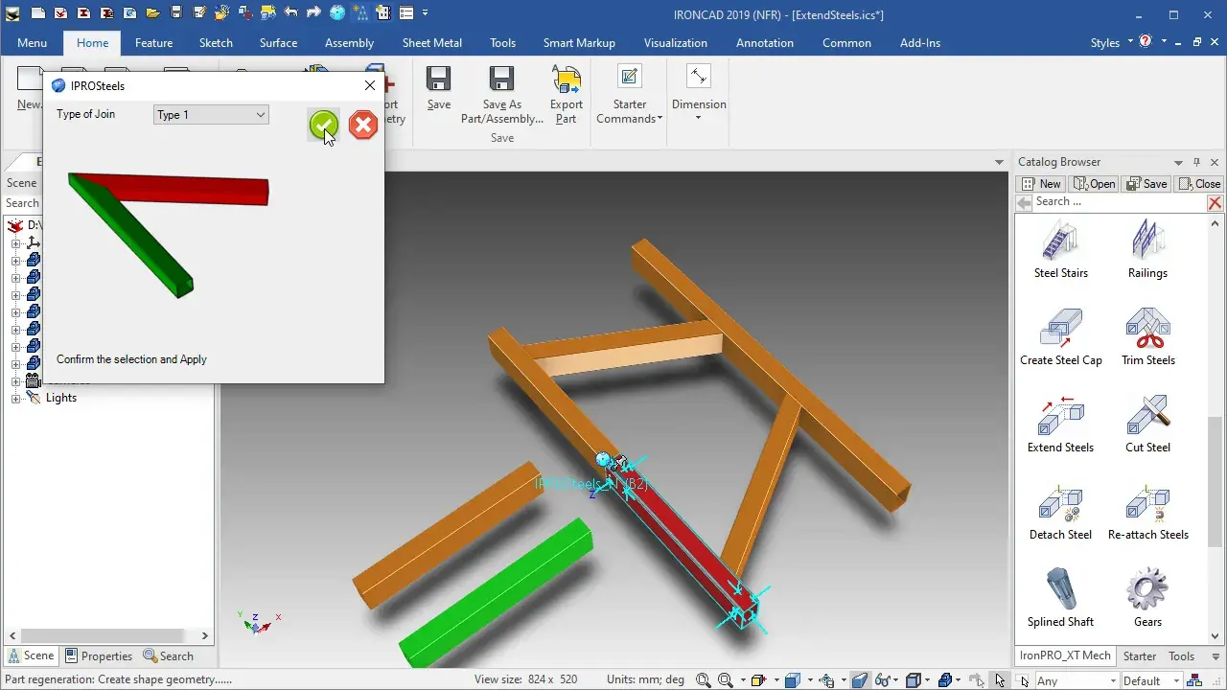Screen dimensions: 1227x690
Task: Click the Save ribbon icon
Action: pyautogui.click(x=439, y=88)
